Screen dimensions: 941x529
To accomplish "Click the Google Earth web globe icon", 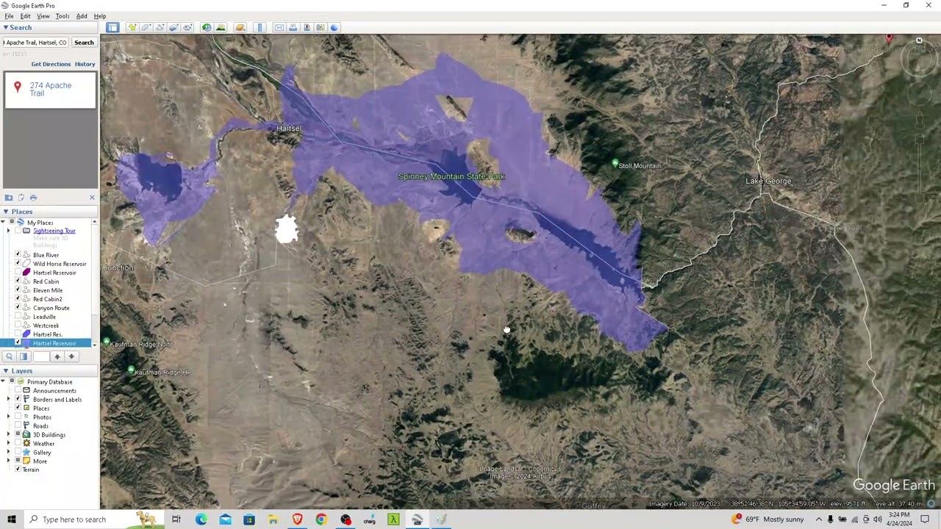I will [334, 27].
